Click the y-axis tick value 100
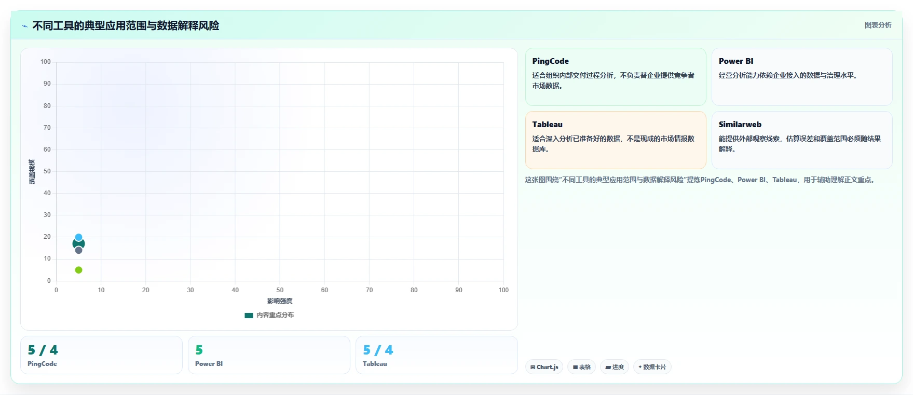 46,62
